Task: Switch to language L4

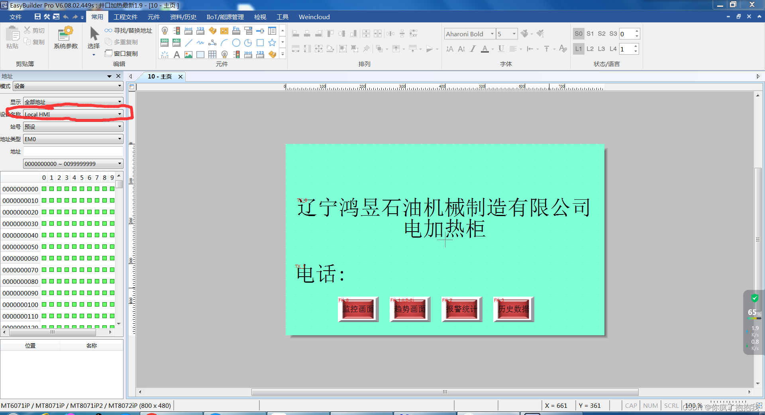Action: tap(613, 49)
